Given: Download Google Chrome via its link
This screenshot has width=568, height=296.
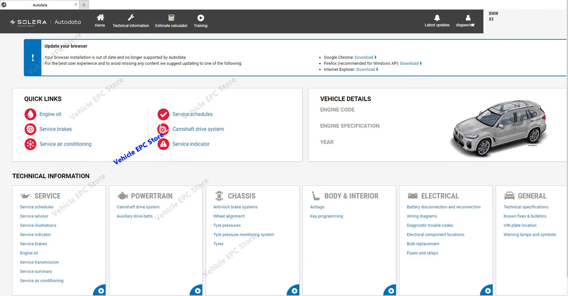Looking at the screenshot, I should 366,57.
